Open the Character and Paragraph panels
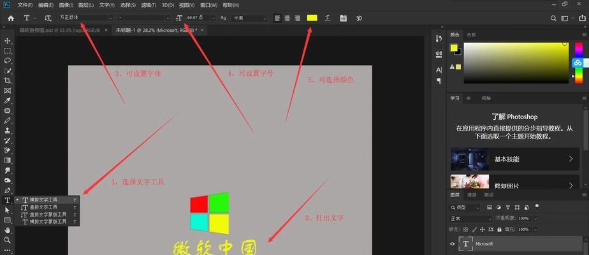This screenshot has width=589, height=255. tap(344, 18)
